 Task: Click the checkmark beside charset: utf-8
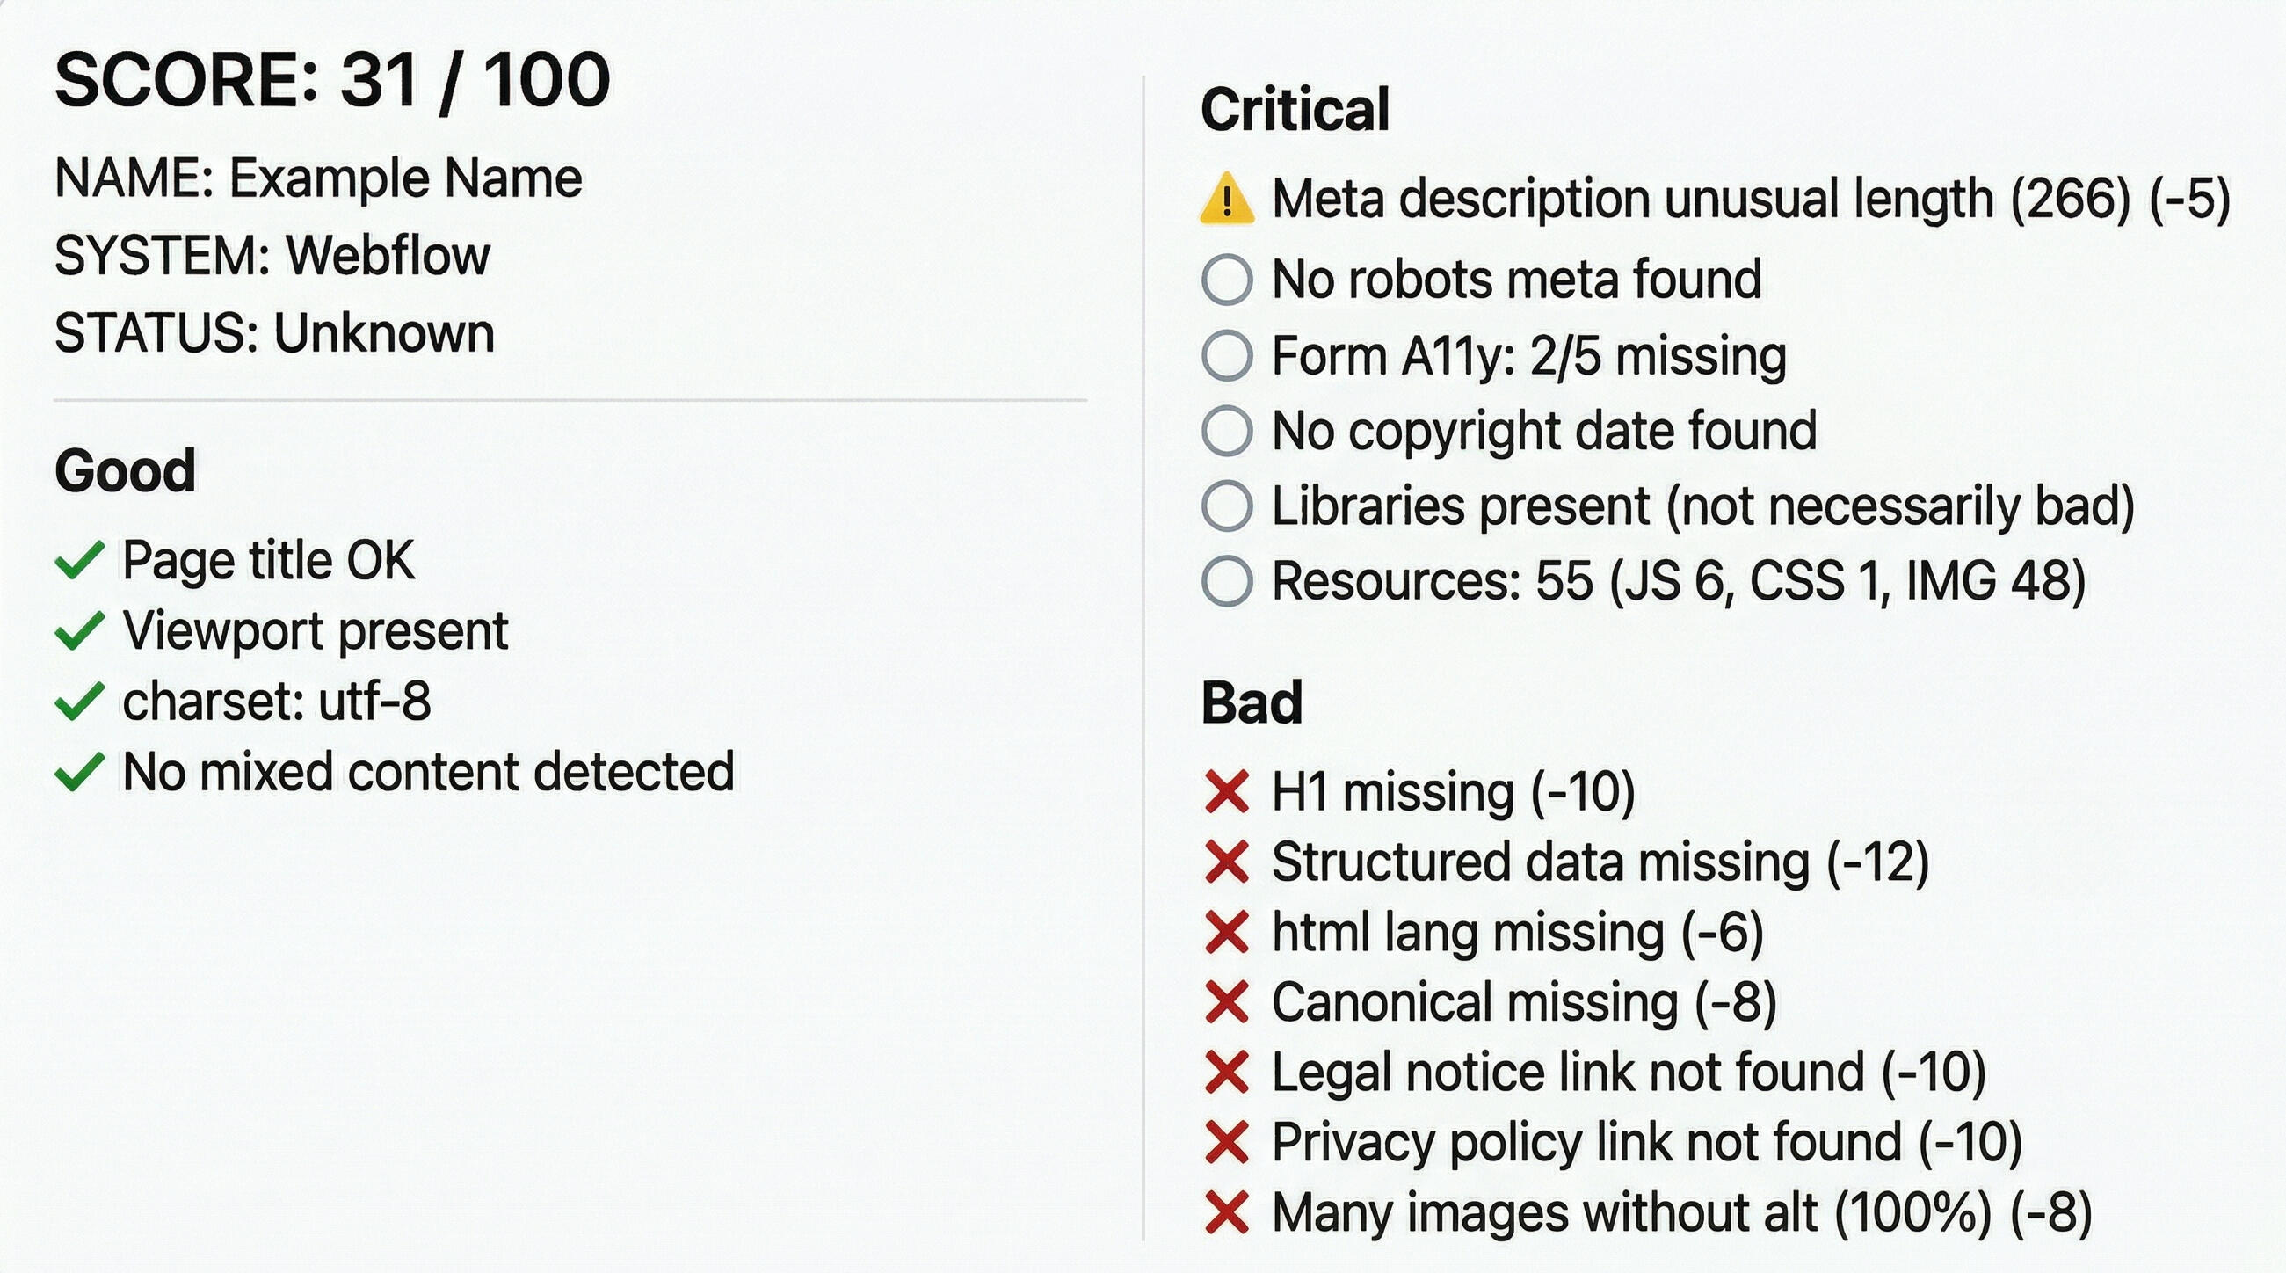point(80,702)
